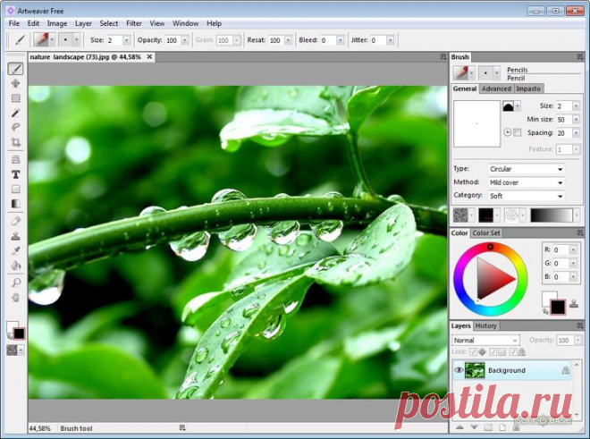Image resolution: width=590 pixels, height=439 pixels.
Task: Open the Bleed value dropdown
Action: click(341, 40)
